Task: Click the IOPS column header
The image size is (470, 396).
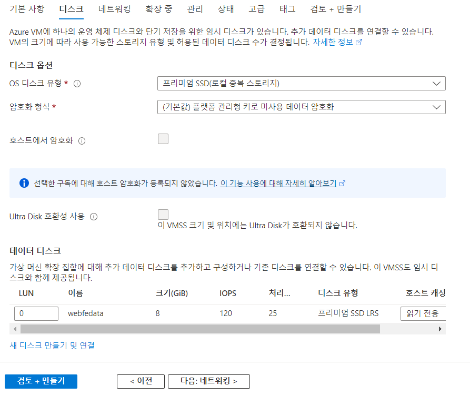Action: pos(228,293)
